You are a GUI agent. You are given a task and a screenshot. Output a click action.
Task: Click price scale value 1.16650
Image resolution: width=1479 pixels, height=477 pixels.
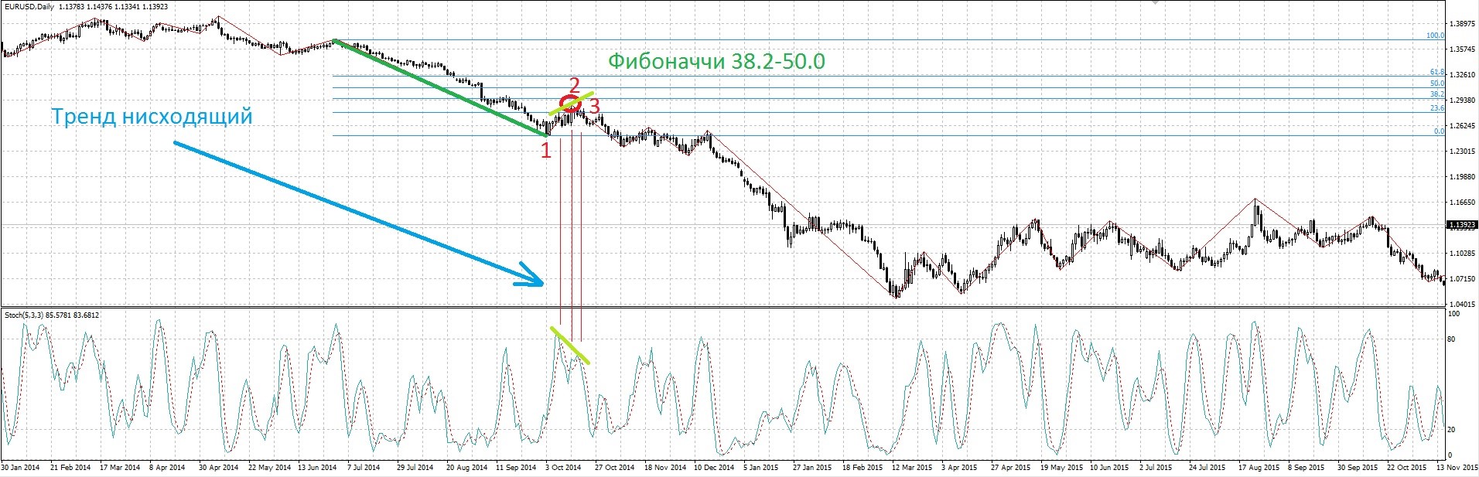tap(1462, 203)
